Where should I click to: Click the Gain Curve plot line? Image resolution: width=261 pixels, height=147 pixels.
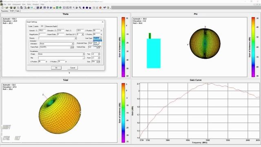[199, 110]
